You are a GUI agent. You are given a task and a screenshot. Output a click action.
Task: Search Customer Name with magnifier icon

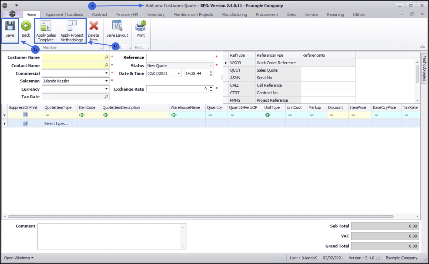coord(106,57)
